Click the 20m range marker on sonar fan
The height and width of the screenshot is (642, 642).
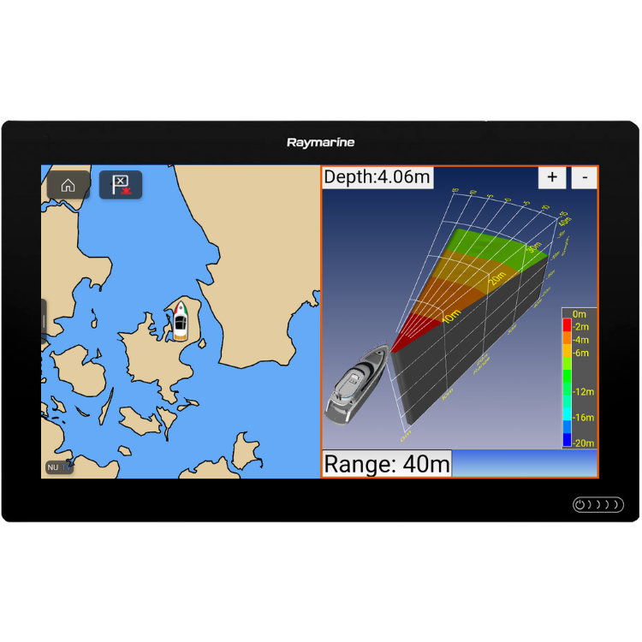coord(498,279)
